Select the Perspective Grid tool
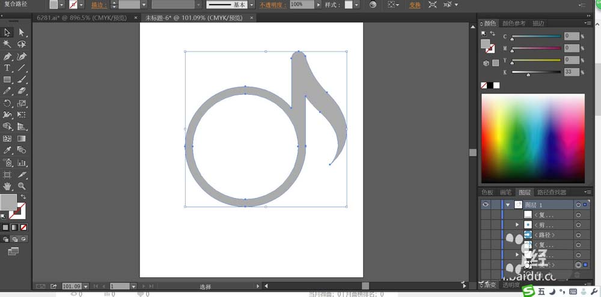601x297 pixels. click(22, 127)
